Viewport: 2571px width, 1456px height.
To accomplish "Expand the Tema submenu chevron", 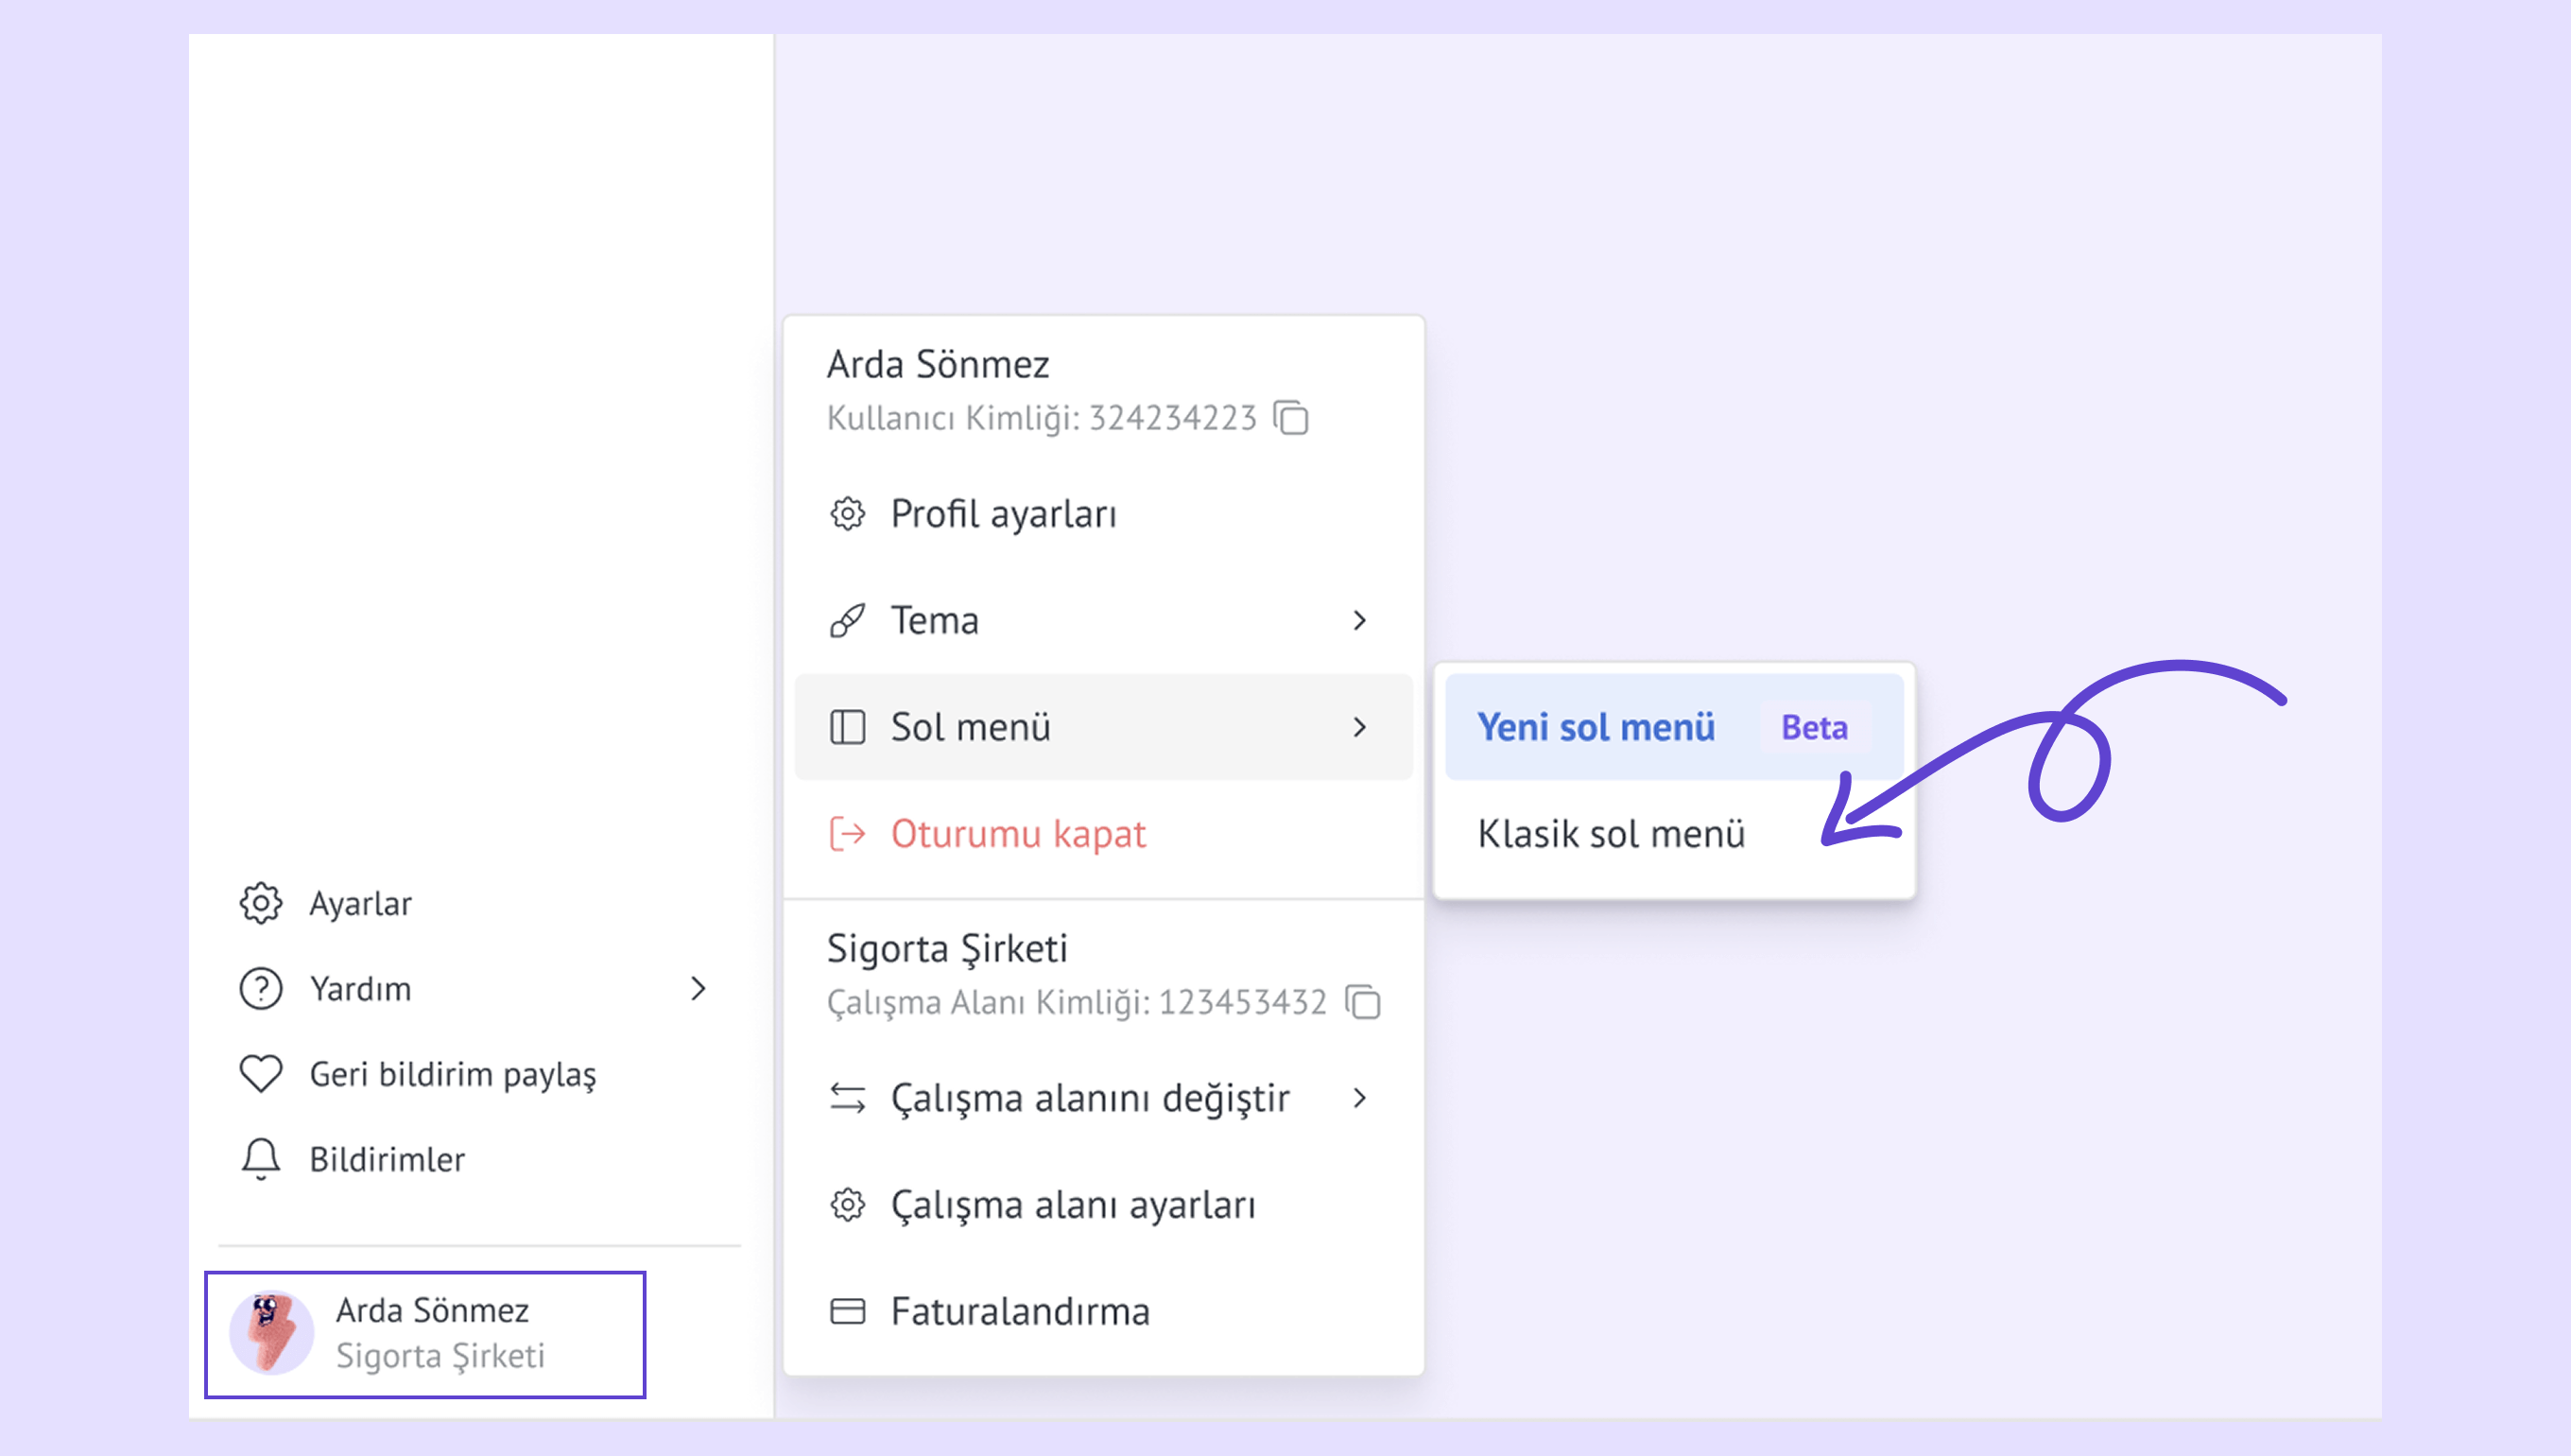I will (1358, 621).
